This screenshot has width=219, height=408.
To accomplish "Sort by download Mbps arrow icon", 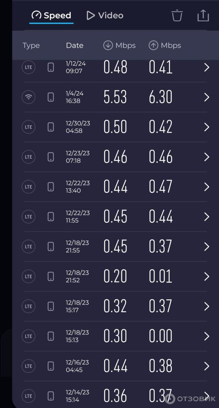I will (x=108, y=45).
